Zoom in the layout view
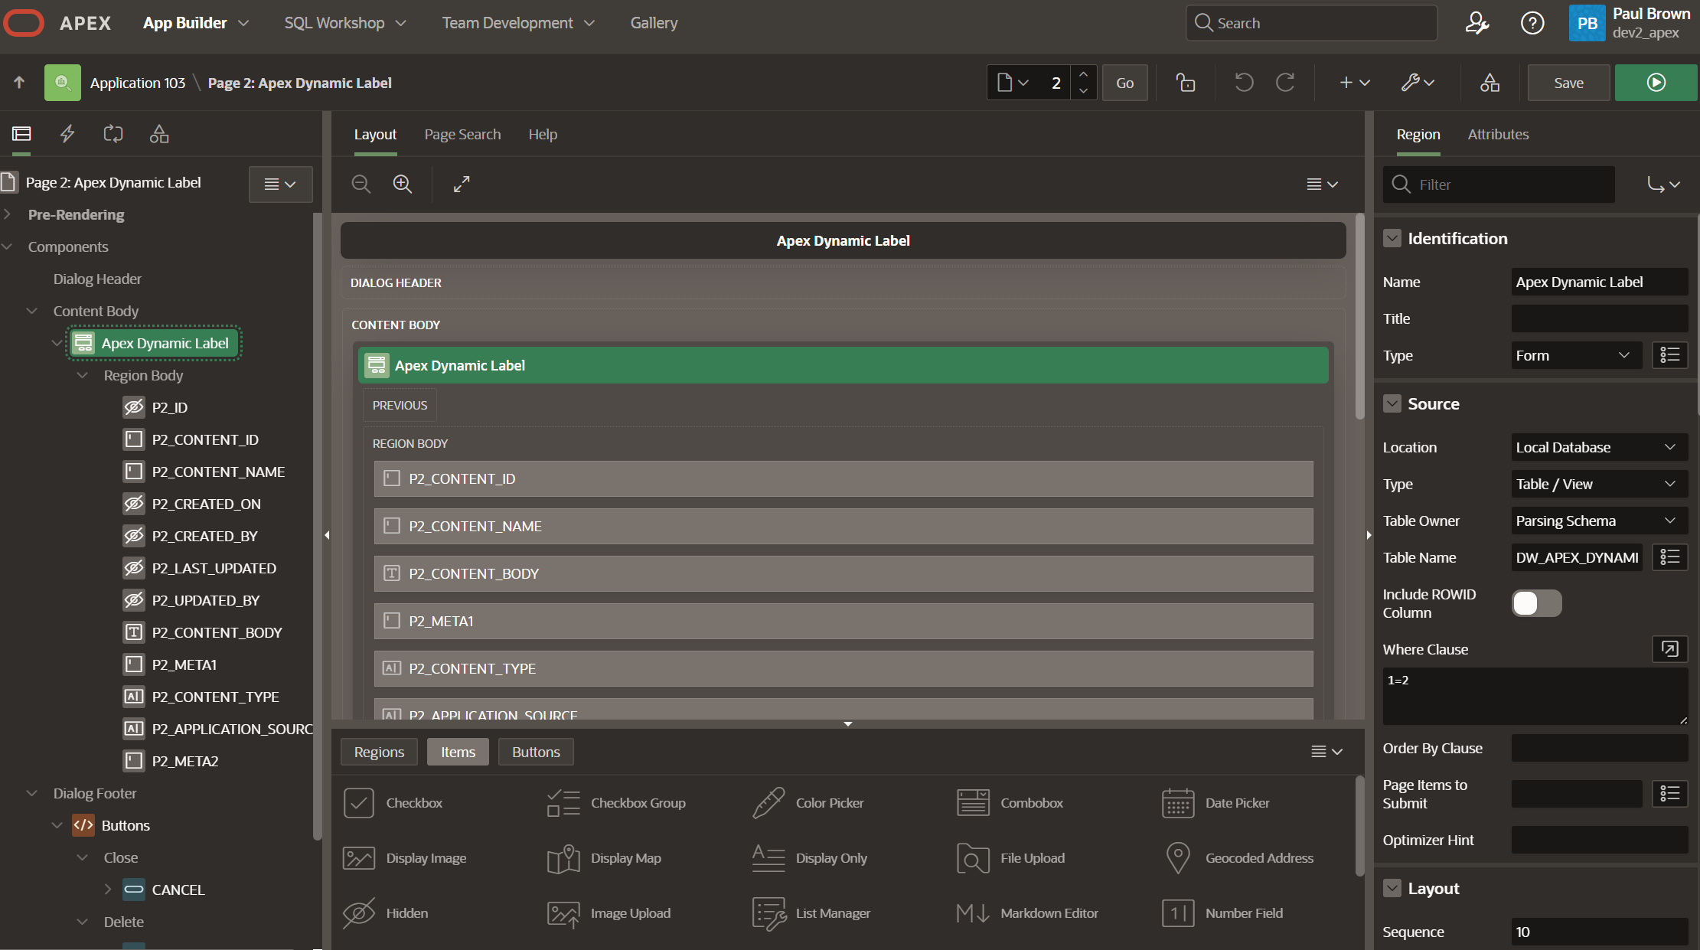The width and height of the screenshot is (1700, 950). pos(403,184)
